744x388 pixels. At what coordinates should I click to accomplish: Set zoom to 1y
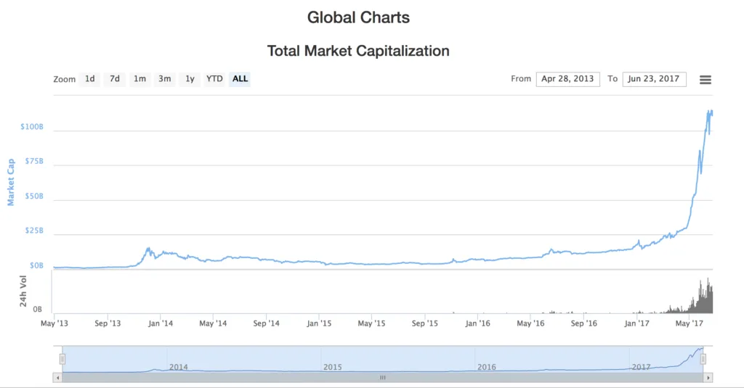(x=190, y=79)
